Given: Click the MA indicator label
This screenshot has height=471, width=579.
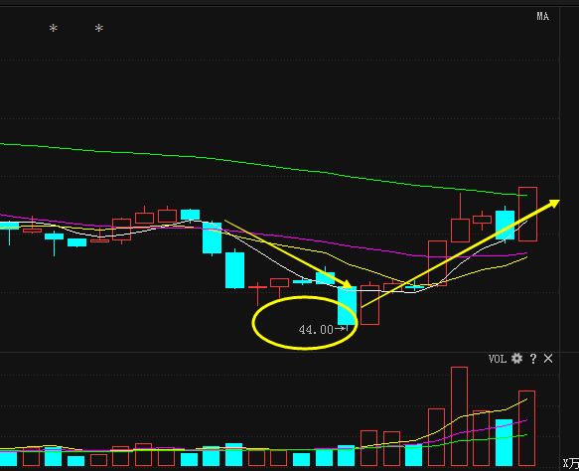Looking at the screenshot, I should [x=543, y=16].
